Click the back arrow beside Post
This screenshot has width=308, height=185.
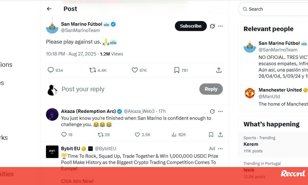[49, 9]
